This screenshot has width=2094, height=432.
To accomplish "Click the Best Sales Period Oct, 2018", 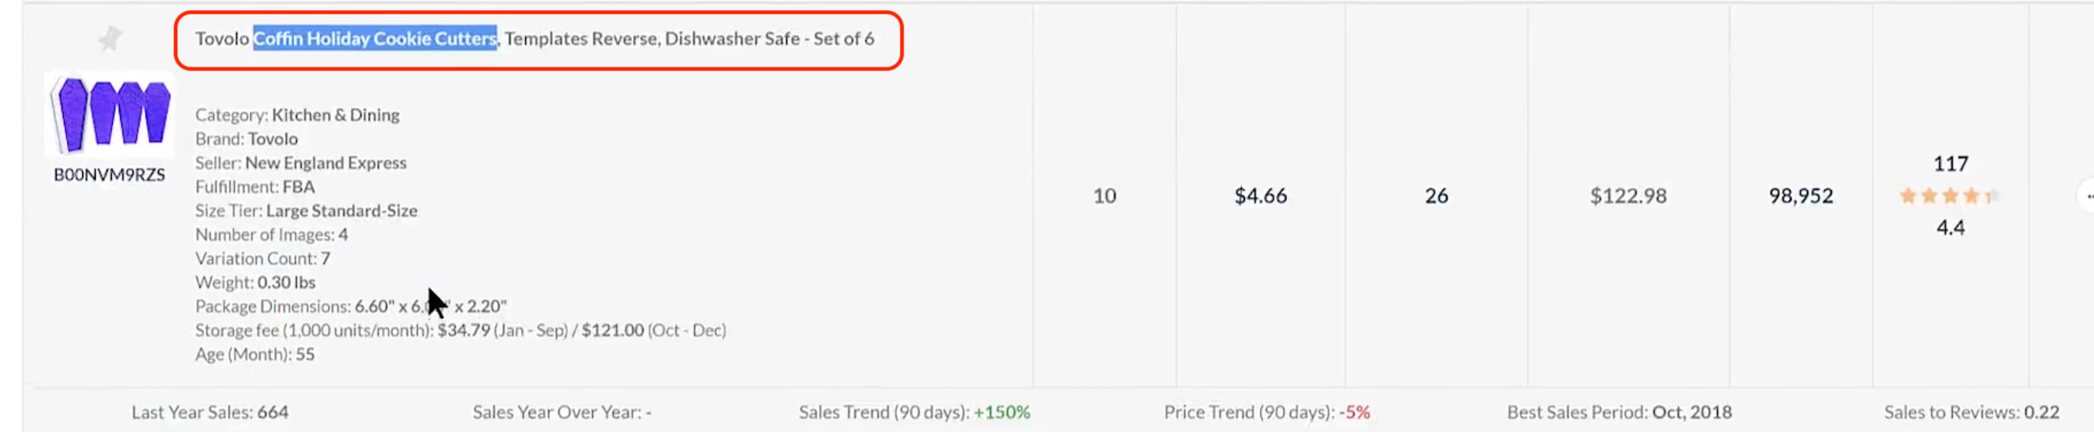I will coord(1691,411).
